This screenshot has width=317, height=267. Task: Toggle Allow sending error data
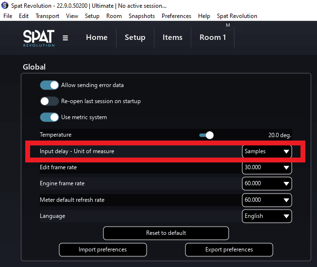coord(50,85)
